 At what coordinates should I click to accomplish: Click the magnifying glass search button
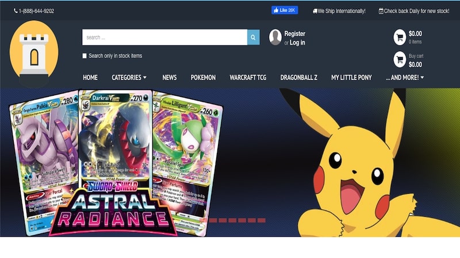click(253, 37)
